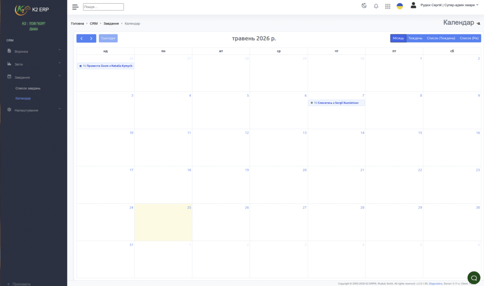Expand the Воронка sidebar section

click(34, 51)
